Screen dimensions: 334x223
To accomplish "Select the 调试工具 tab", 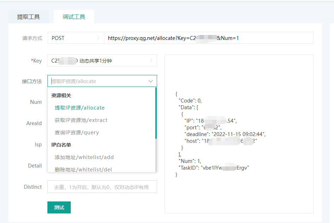I will tap(74, 17).
